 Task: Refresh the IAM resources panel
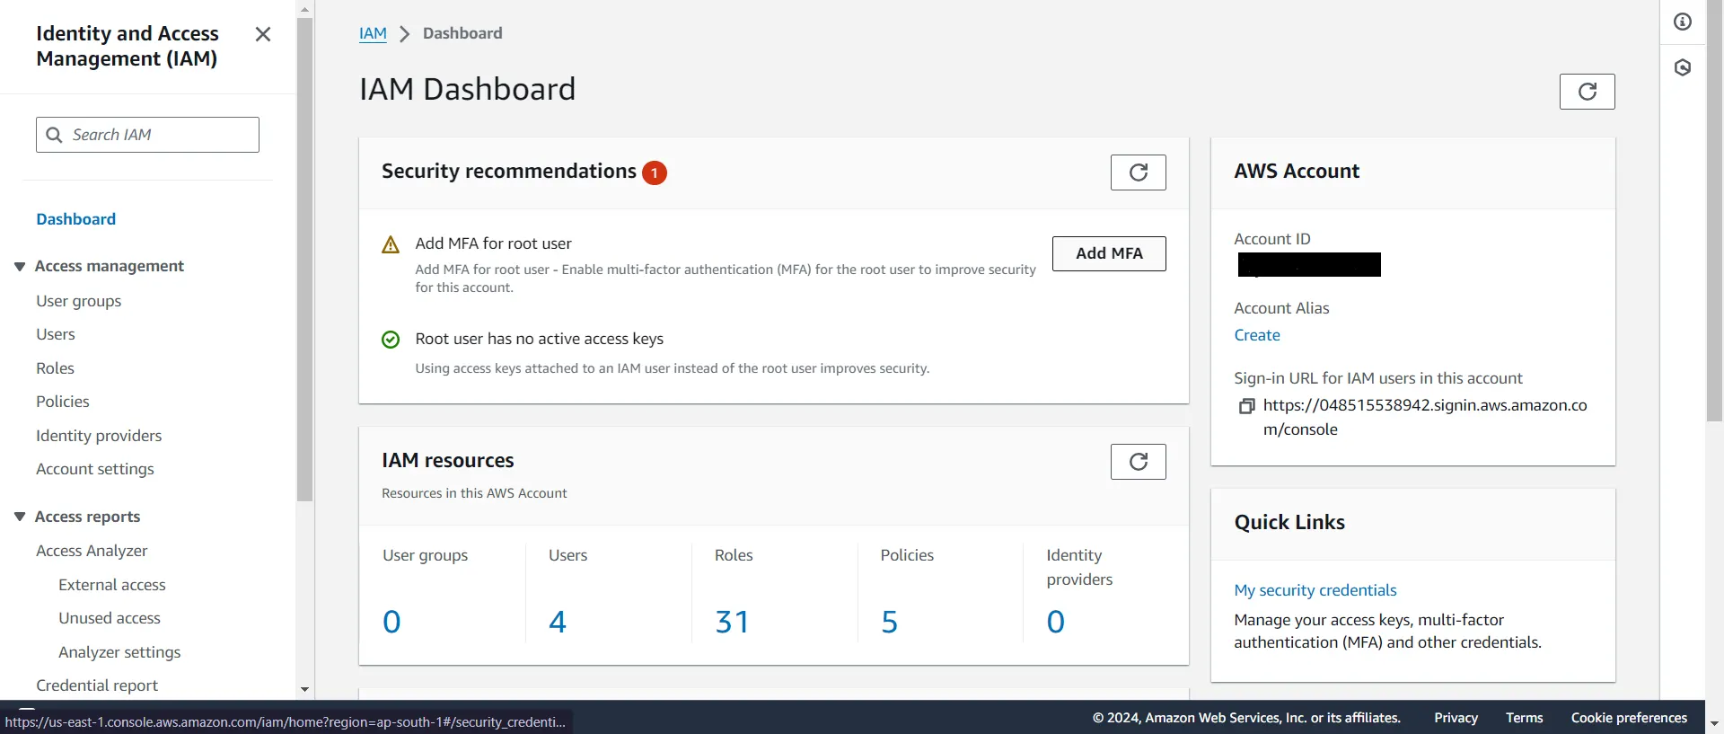pos(1138,462)
